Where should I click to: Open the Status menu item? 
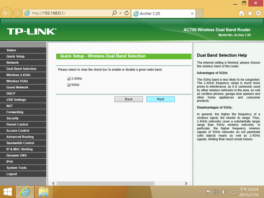point(23,50)
